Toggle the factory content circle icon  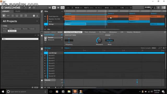point(34,16)
